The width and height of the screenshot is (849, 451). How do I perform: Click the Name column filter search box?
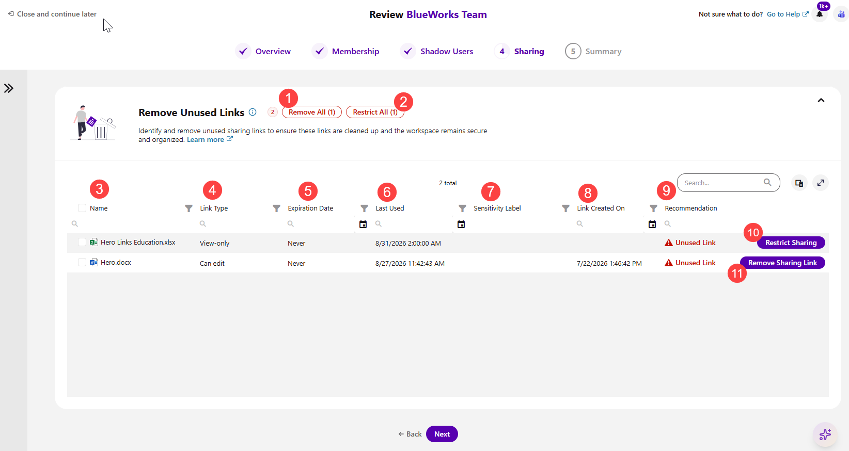[131, 224]
